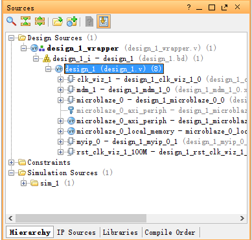The width and height of the screenshot is (252, 240).
Task: Select the Constraints label
Action: [x=49, y=162]
